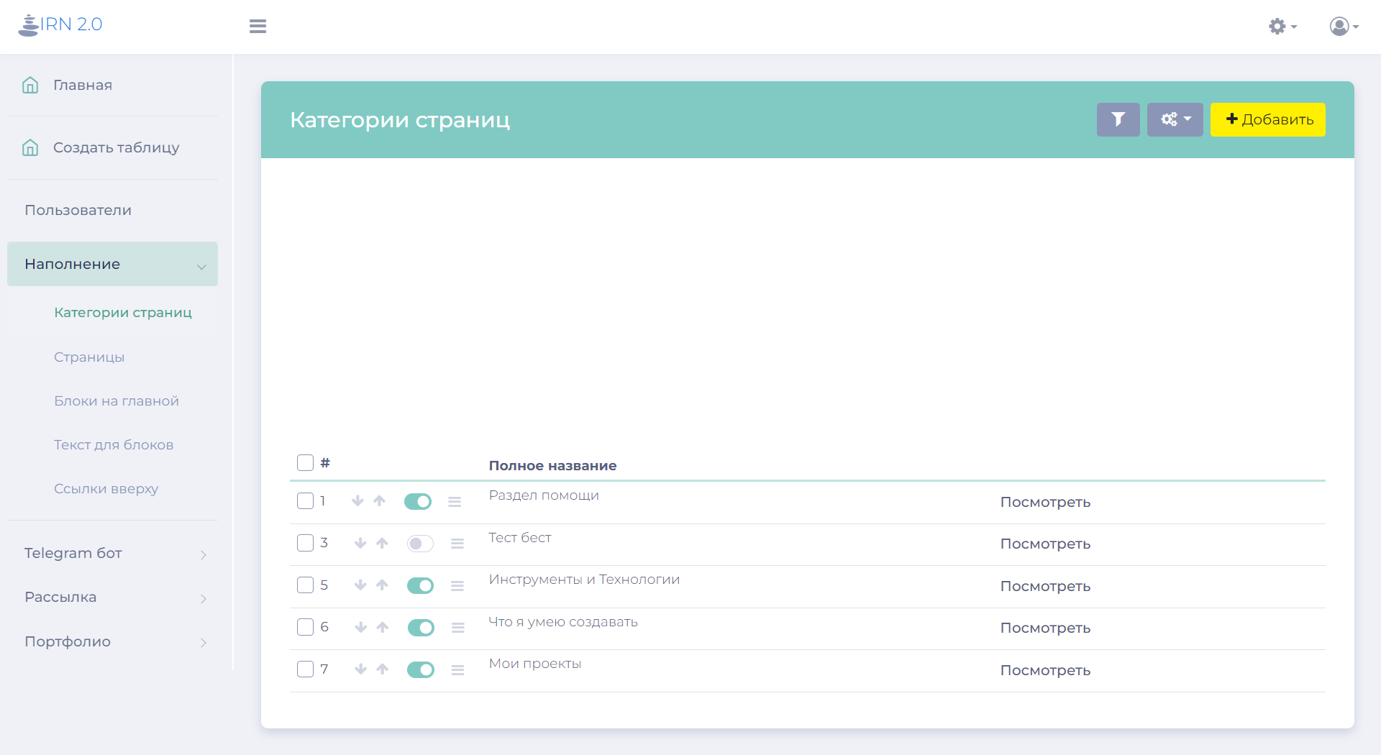Move Что я умею создавать row up

tap(383, 627)
